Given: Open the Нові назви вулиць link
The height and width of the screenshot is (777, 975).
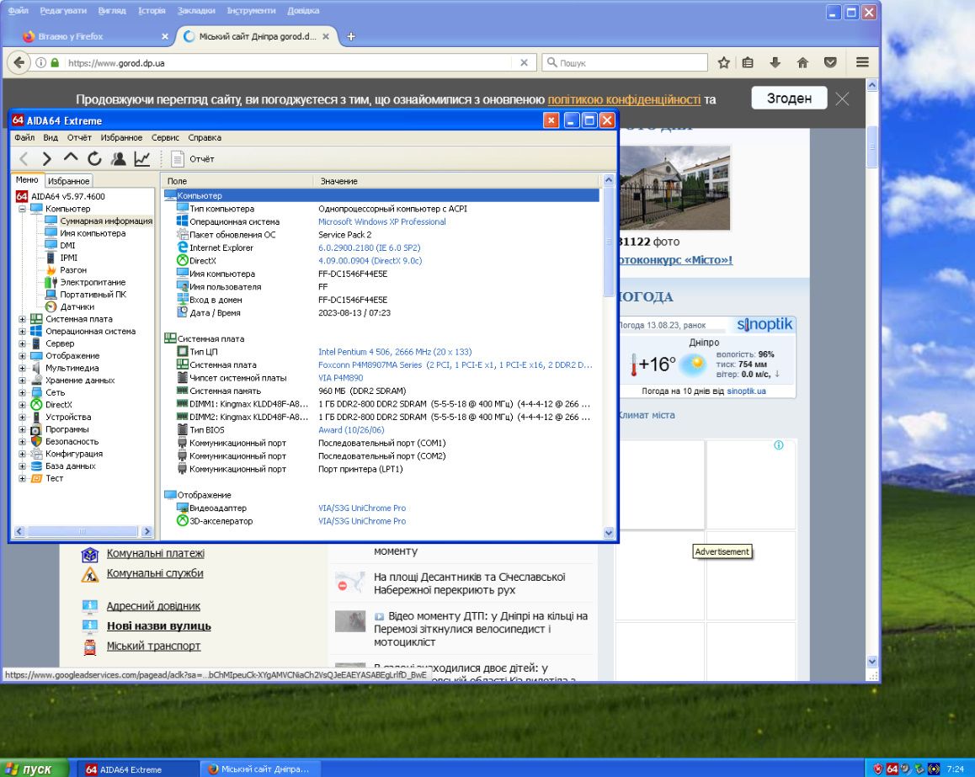Looking at the screenshot, I should coord(158,626).
